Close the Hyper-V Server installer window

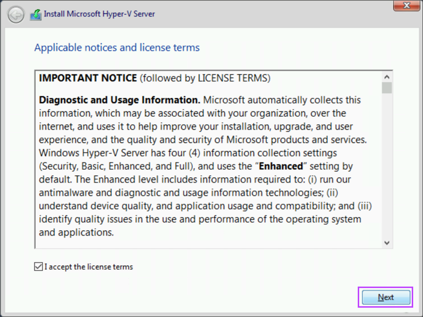[407, 5]
